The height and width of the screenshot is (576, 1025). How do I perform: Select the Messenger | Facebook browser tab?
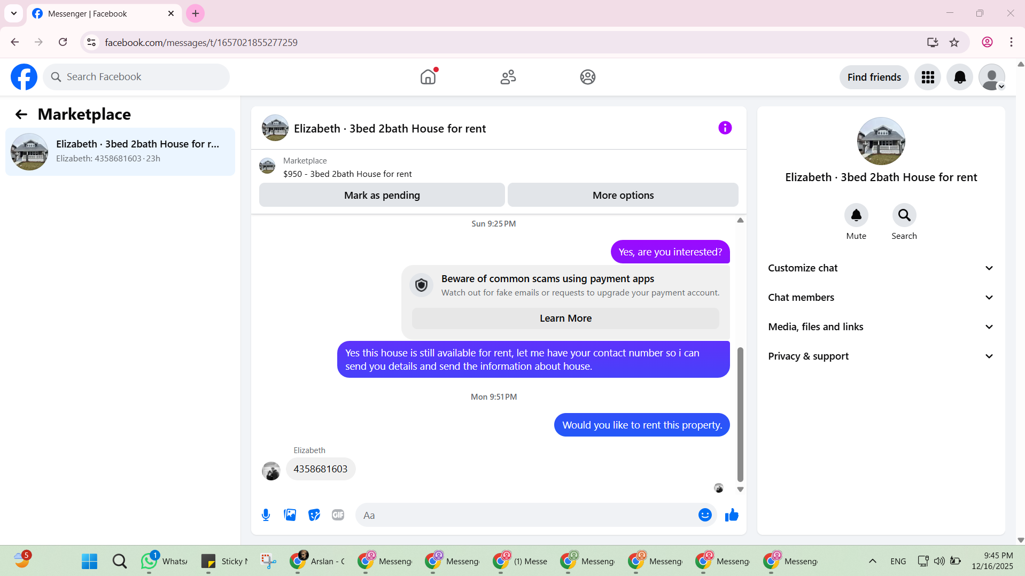coord(104,14)
